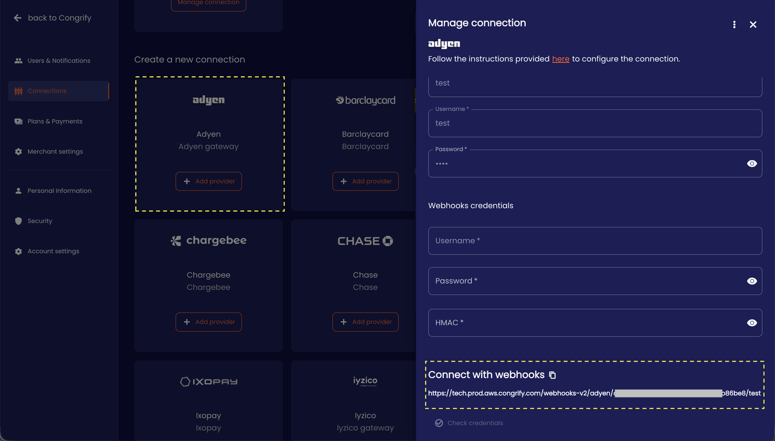Click the Barclaycard logo

point(366,100)
